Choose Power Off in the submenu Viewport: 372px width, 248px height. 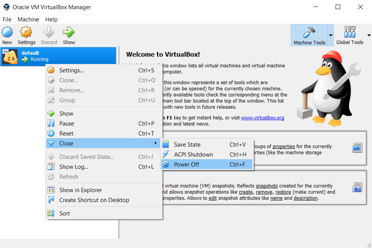click(x=207, y=165)
